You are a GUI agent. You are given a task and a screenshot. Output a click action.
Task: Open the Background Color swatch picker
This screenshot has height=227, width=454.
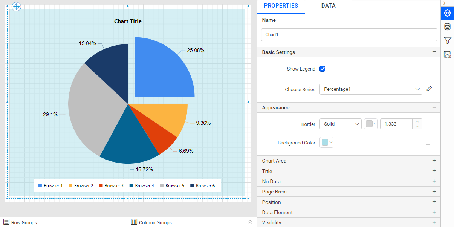click(327, 143)
